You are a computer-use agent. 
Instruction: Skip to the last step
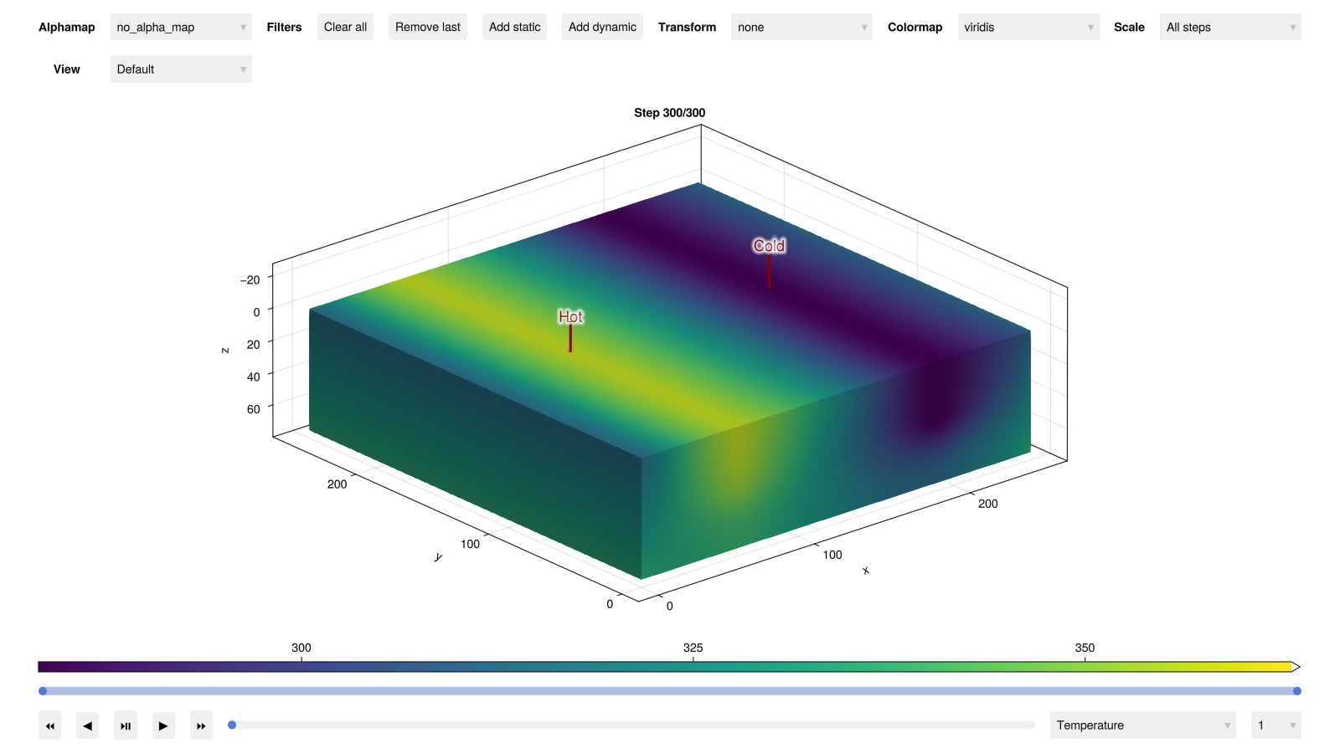201,725
